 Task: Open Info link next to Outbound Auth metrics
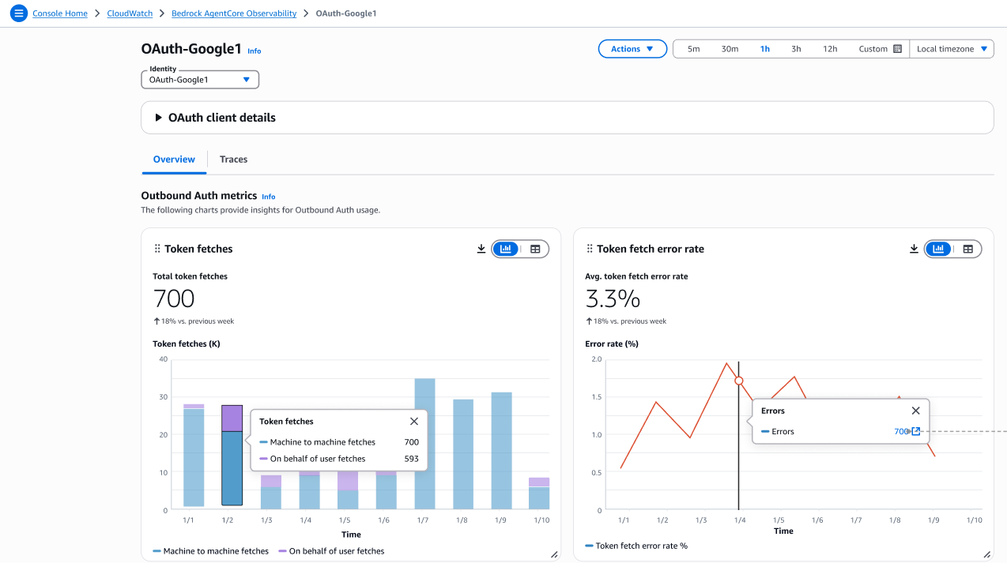tap(269, 197)
